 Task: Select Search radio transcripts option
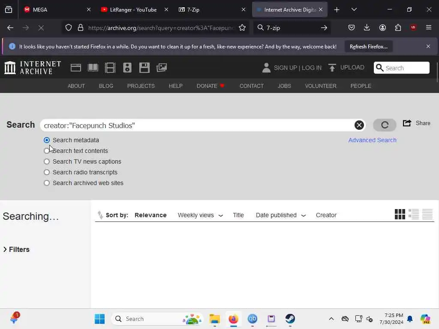click(47, 172)
